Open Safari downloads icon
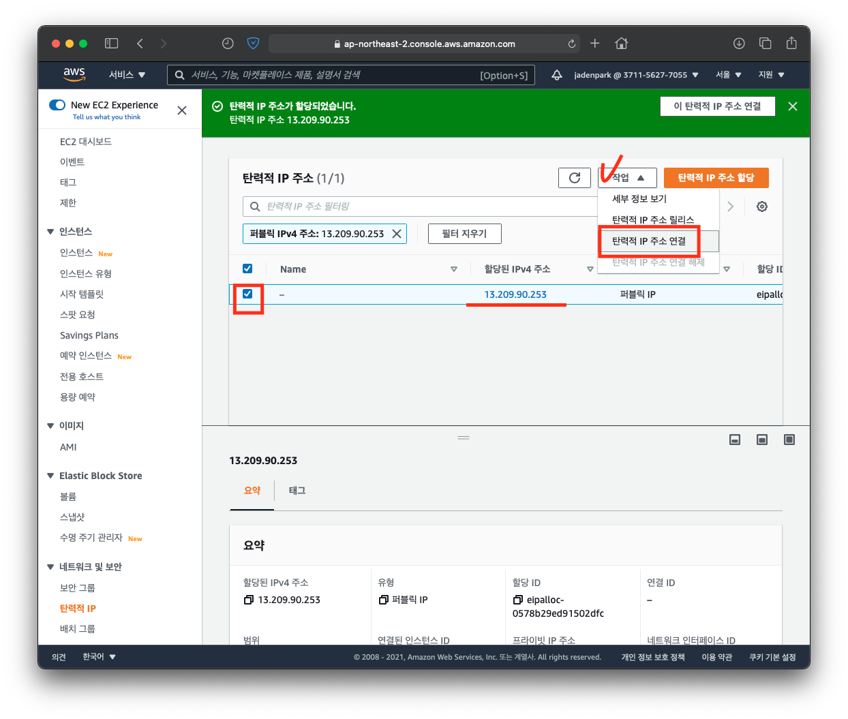The height and width of the screenshot is (719, 848). click(x=739, y=44)
